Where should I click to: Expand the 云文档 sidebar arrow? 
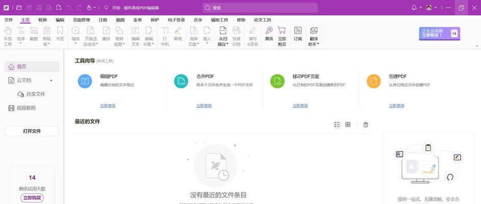pyautogui.click(x=51, y=81)
